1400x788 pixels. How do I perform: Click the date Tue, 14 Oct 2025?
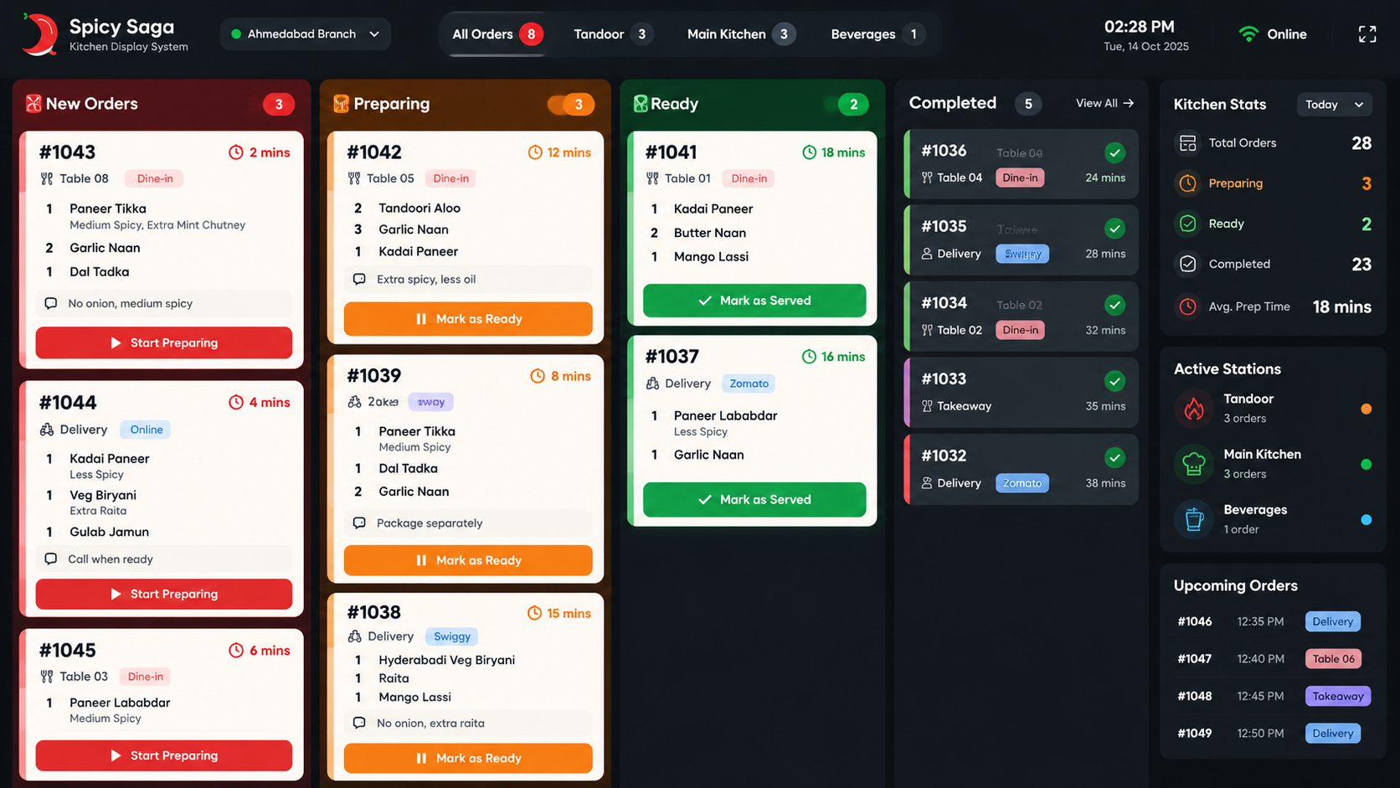coord(1145,47)
